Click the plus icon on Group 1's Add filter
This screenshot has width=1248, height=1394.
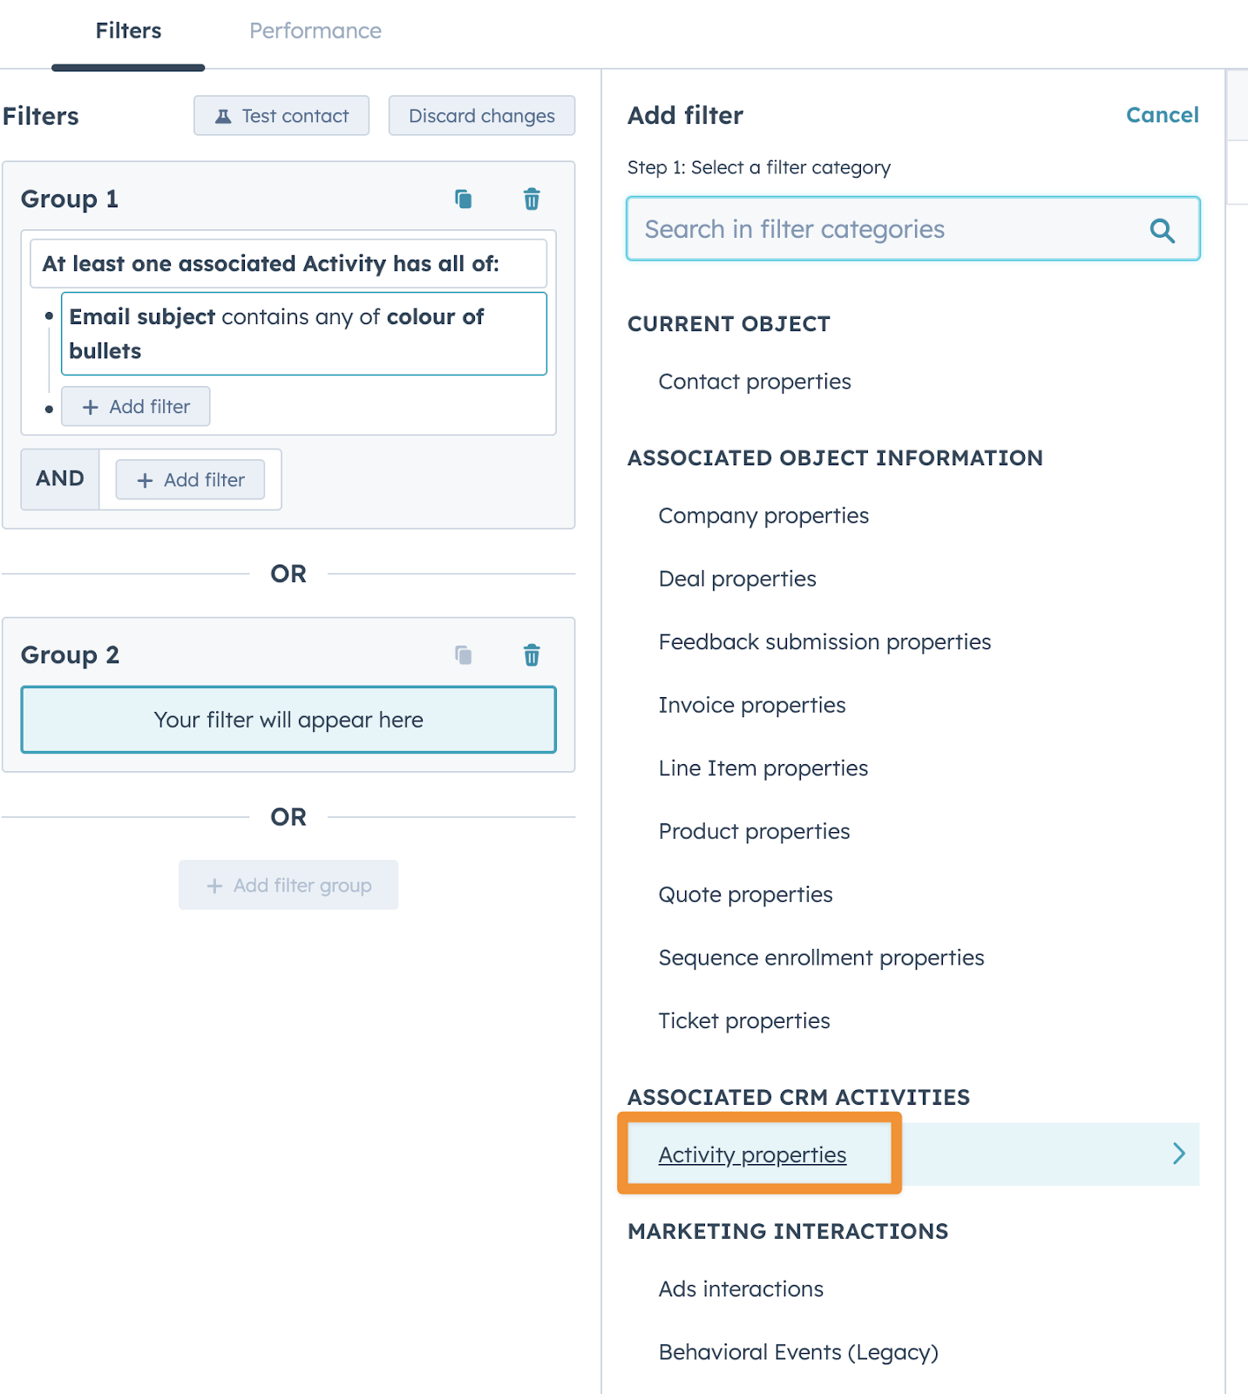point(91,406)
